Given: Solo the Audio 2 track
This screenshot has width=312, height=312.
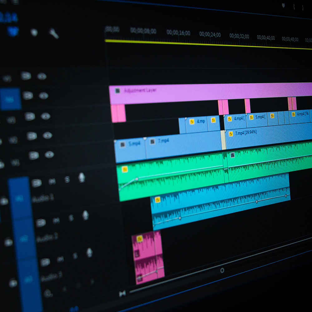Looking at the screenshot, I should click(71, 218).
